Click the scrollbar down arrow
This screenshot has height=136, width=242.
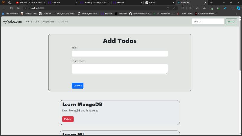pos(240,134)
